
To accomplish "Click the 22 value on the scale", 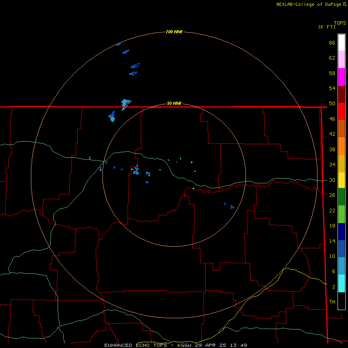I will tap(332, 211).
